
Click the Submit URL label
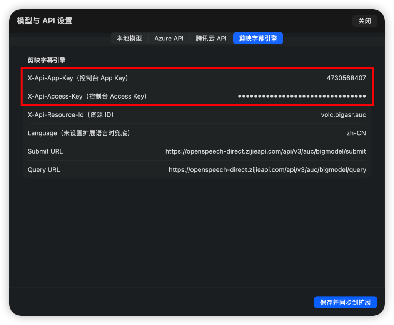[45, 151]
